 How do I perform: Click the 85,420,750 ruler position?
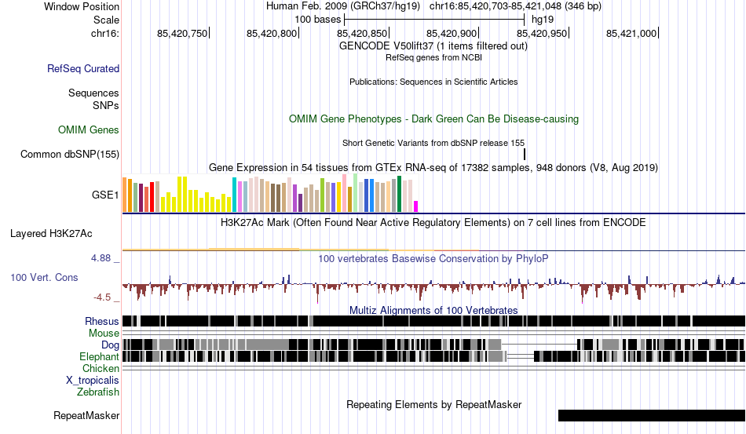coord(183,33)
